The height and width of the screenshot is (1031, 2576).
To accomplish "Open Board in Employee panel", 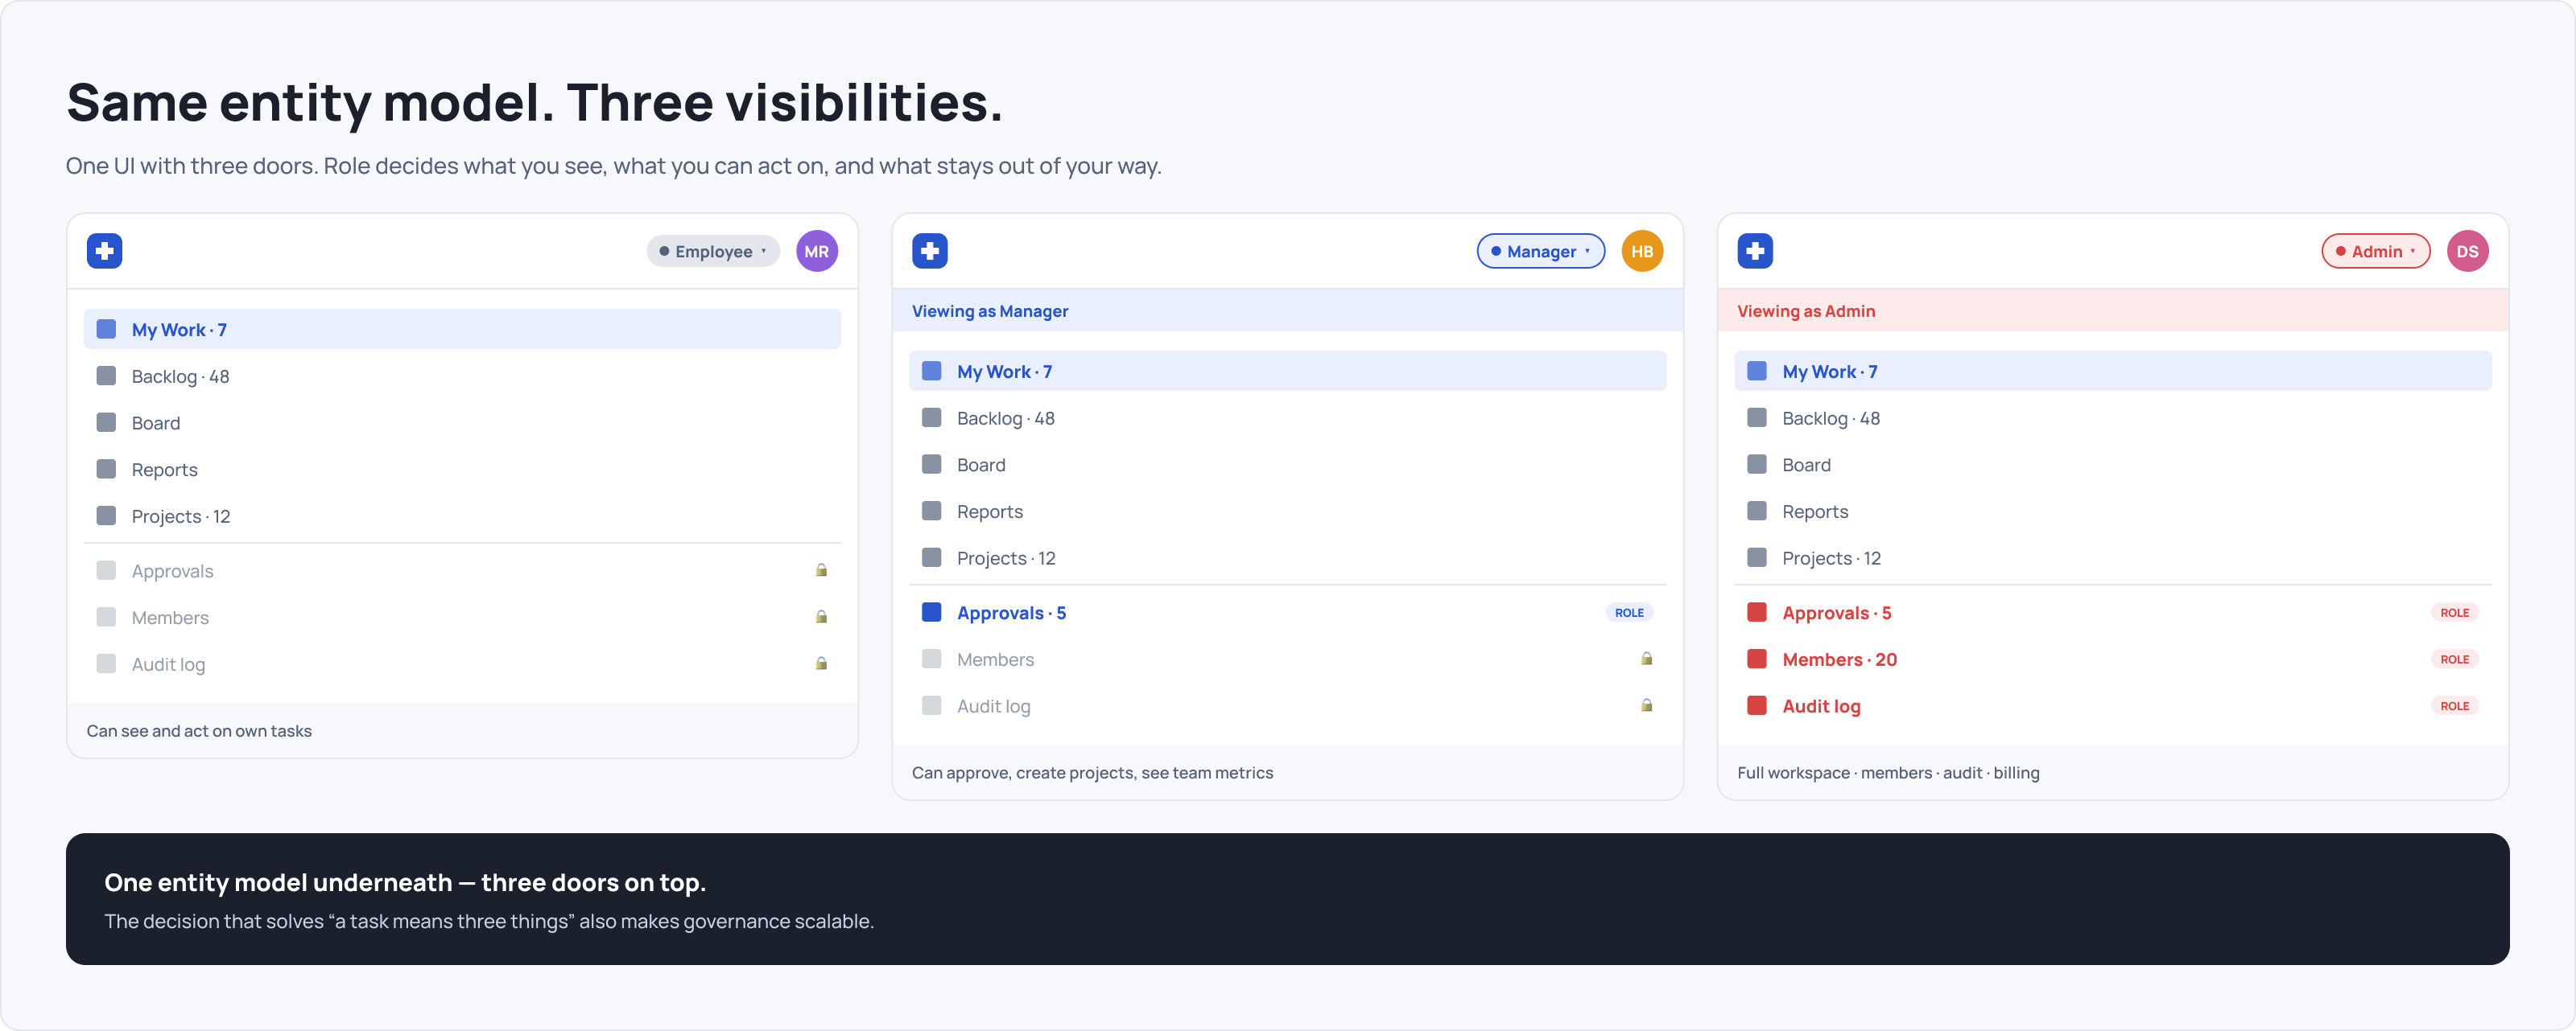I will point(462,422).
